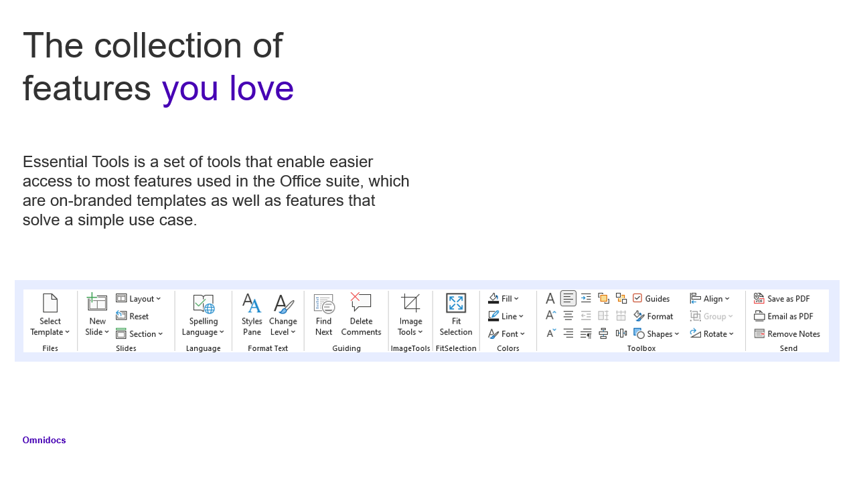This screenshot has width=853, height=478.
Task: Click the bring-to-front overlapping squares icon
Action: coord(603,298)
